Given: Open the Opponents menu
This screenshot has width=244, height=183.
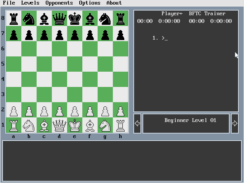Looking at the screenshot, I should [x=59, y=3].
